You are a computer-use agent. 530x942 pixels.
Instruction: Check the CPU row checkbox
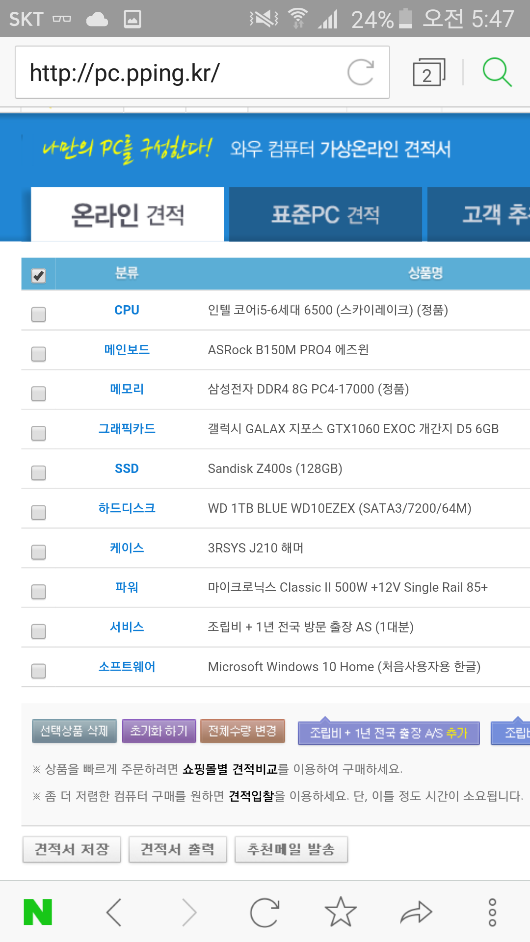pyautogui.click(x=39, y=314)
